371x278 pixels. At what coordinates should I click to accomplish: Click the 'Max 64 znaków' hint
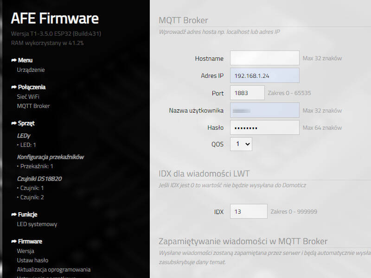point(322,128)
